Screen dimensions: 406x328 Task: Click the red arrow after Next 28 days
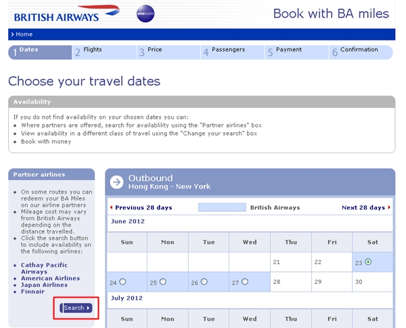[389, 207]
